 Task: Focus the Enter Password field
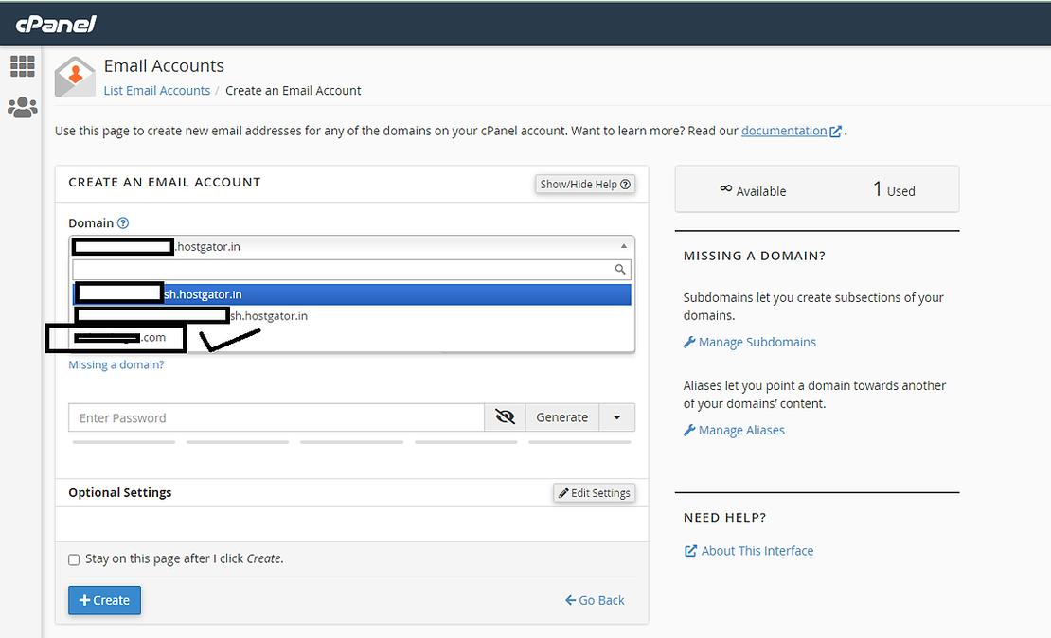276,417
